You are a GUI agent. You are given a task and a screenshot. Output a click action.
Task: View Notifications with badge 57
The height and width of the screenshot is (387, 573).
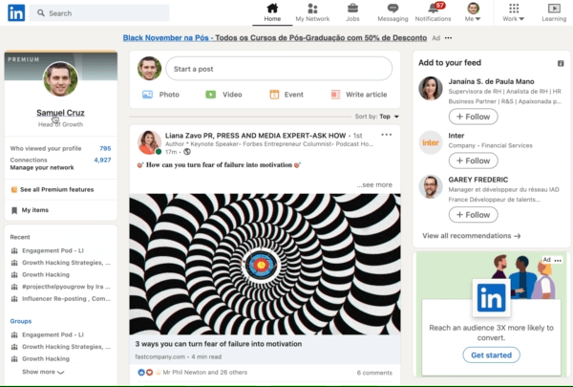pyautogui.click(x=433, y=12)
